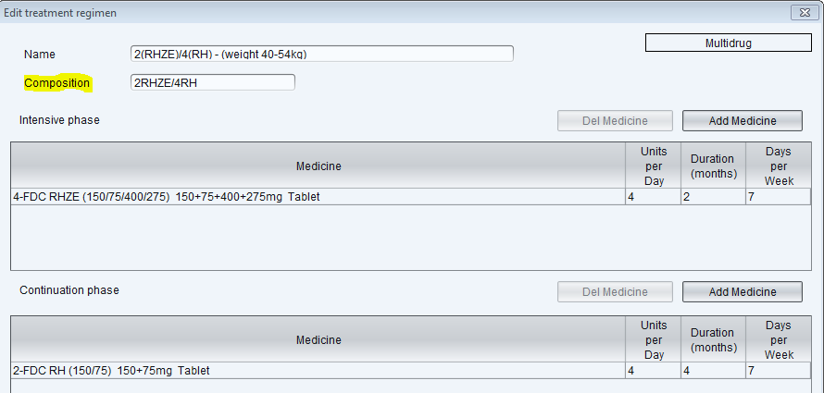Add Medicine to Intensive phase
The width and height of the screenshot is (824, 393).
[x=742, y=121]
